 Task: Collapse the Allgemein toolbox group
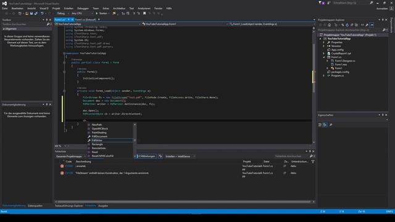(x=4, y=29)
